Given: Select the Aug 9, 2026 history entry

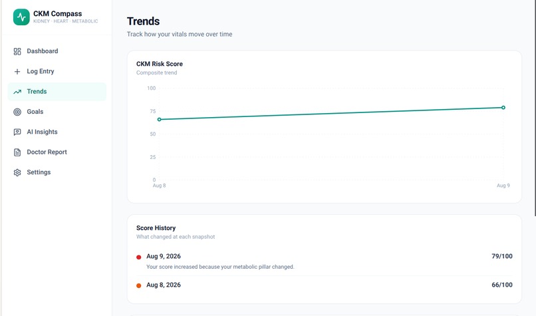Looking at the screenshot, I should 325,261.
